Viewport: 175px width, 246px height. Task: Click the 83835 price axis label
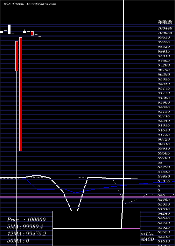click(x=164, y=218)
